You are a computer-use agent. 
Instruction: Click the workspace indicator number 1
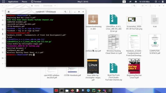coord(124,2)
